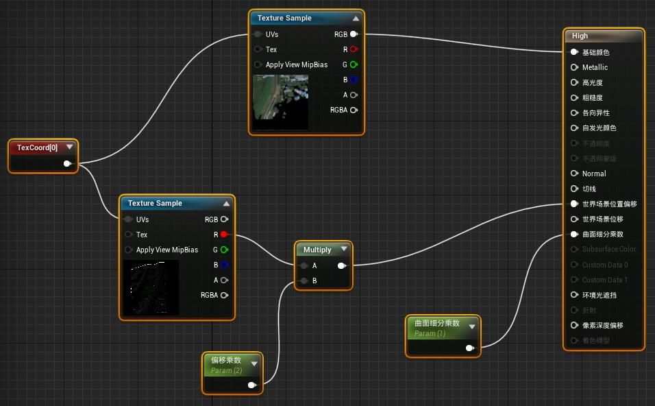Expand the TexCoord[0] node arrow
This screenshot has height=406, width=655.
tap(69, 147)
